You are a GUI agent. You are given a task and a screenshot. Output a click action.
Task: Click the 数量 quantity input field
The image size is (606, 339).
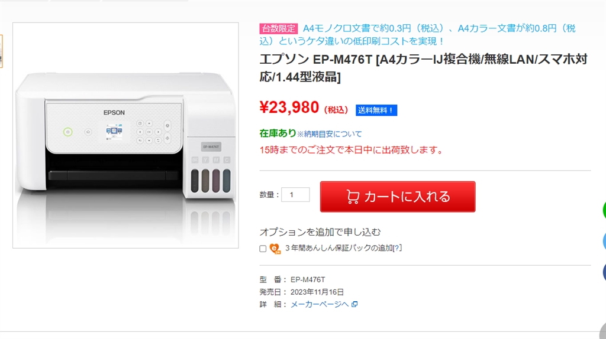295,195
